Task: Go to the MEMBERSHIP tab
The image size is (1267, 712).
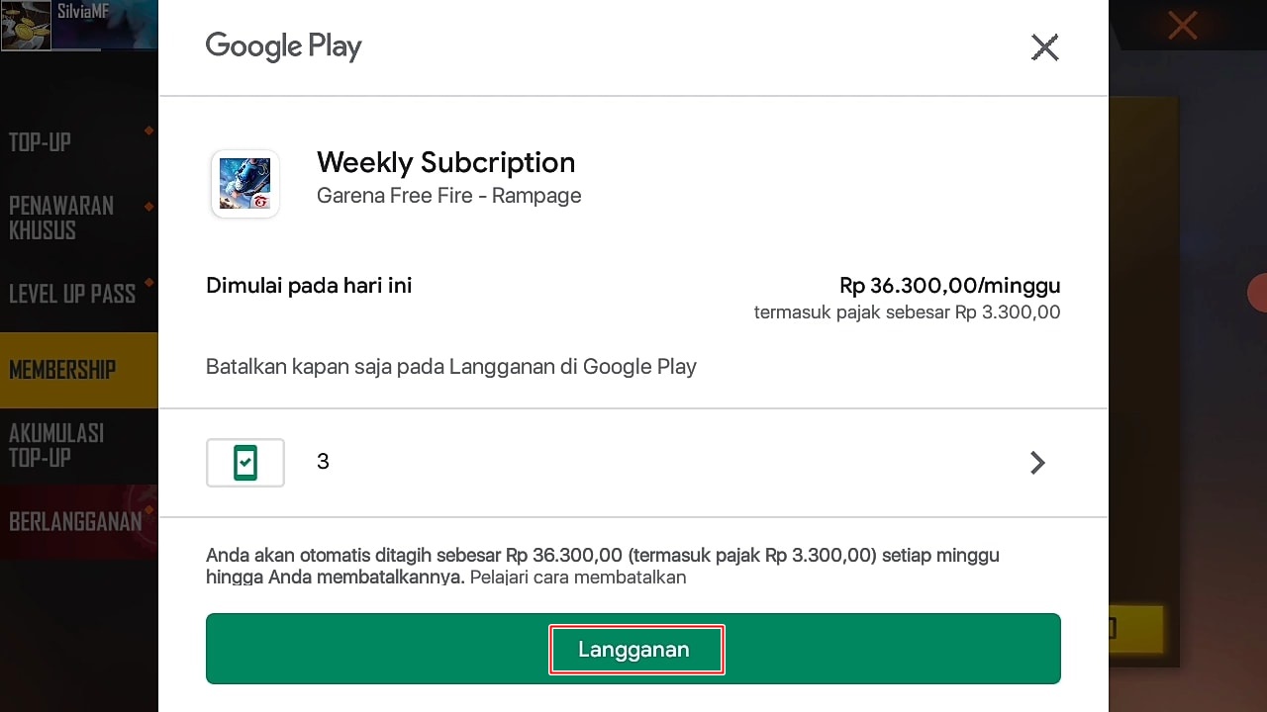Action: point(63,370)
